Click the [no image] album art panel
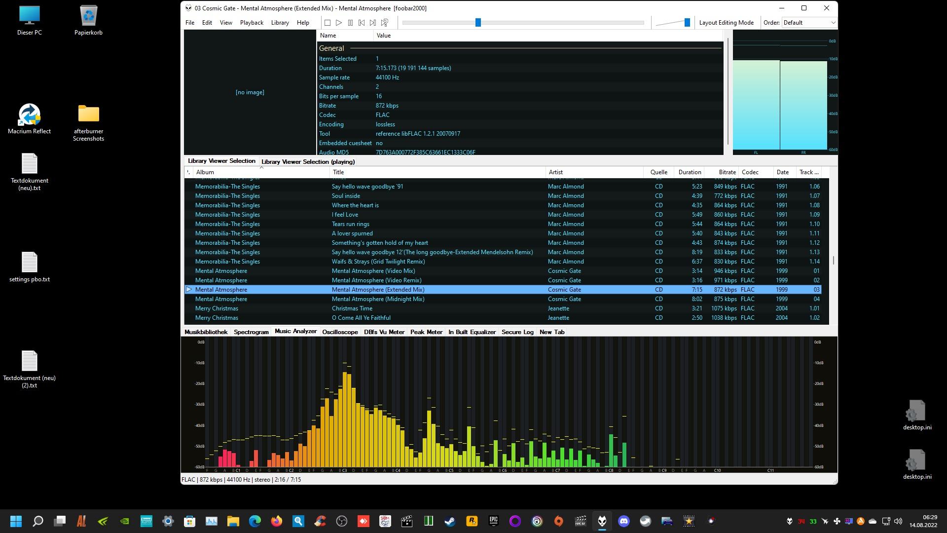 pos(250,92)
